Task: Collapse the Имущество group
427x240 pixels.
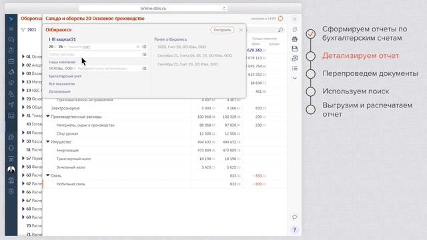Action: click(48, 142)
